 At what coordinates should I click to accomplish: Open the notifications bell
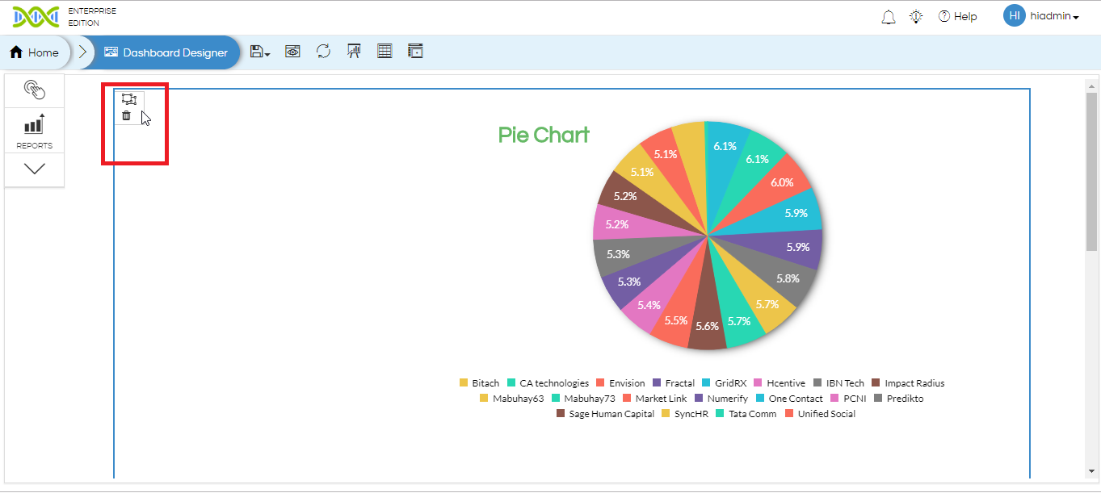[889, 17]
